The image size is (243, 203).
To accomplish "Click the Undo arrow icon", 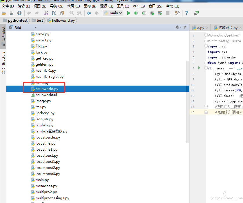I will coord(29,13).
